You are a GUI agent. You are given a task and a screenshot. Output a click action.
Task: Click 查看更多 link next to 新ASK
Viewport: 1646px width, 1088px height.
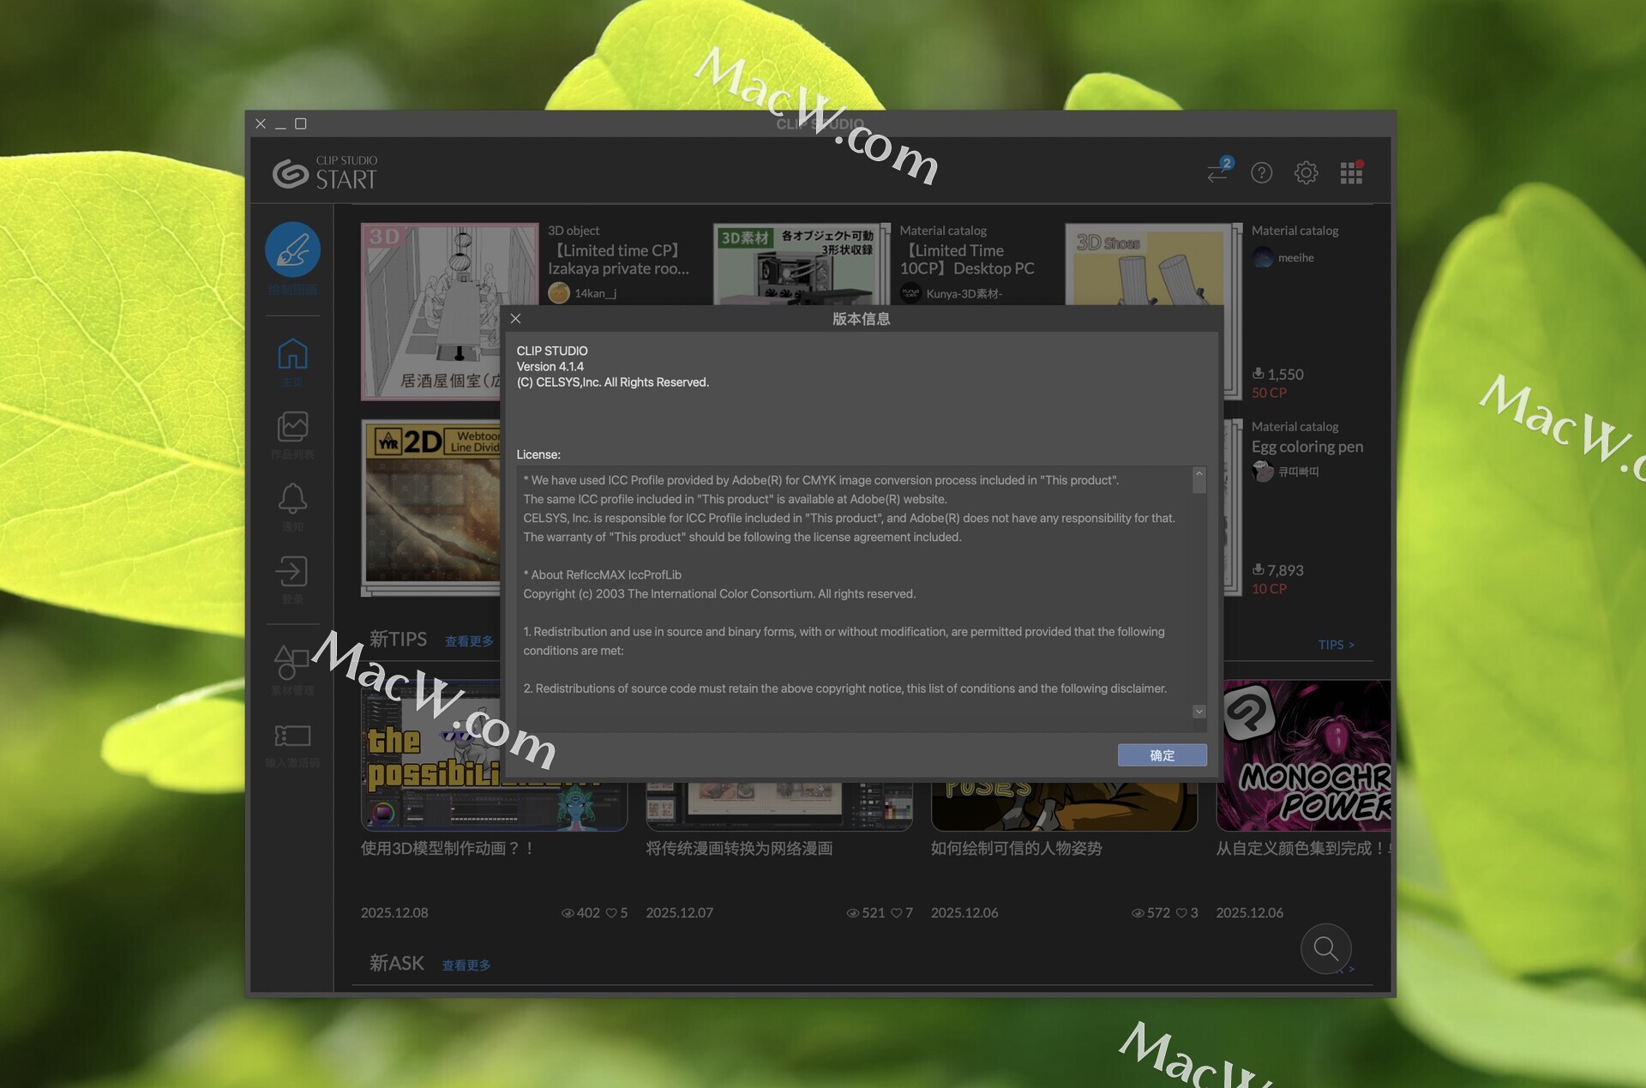466,965
